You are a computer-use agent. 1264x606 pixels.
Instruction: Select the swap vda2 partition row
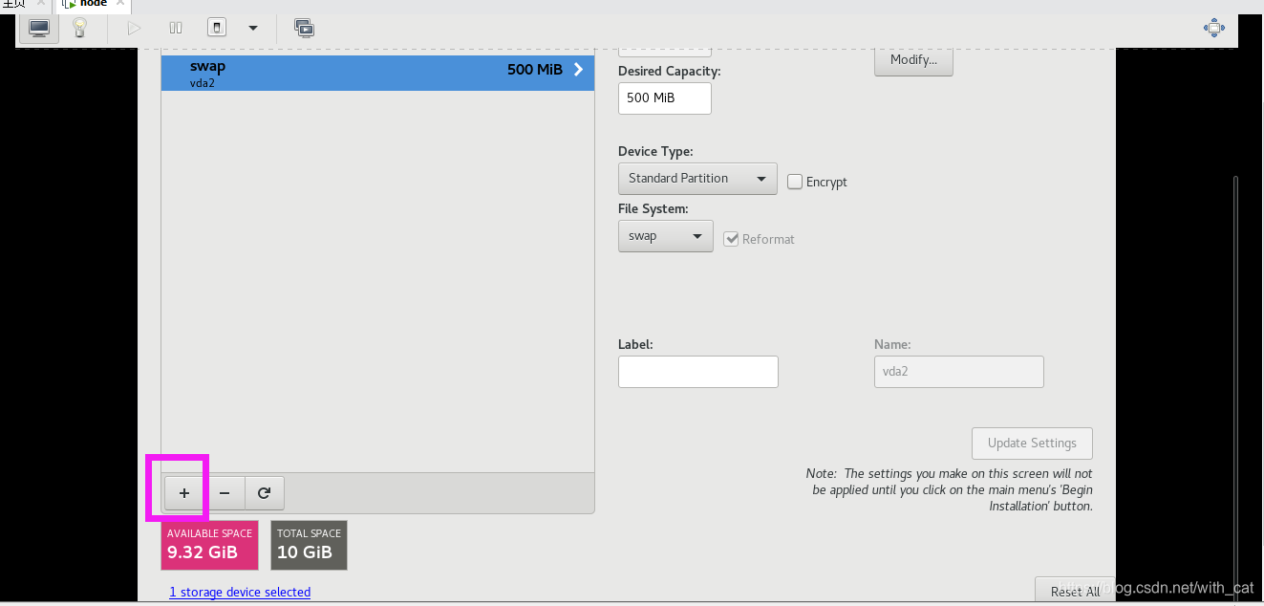coord(377,74)
